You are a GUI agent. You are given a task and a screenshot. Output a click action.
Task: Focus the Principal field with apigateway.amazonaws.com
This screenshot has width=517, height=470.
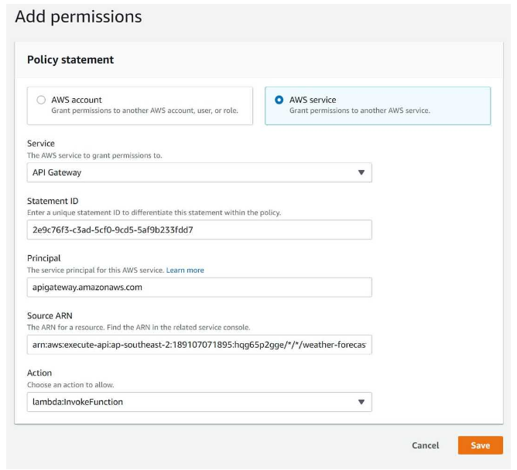(199, 287)
